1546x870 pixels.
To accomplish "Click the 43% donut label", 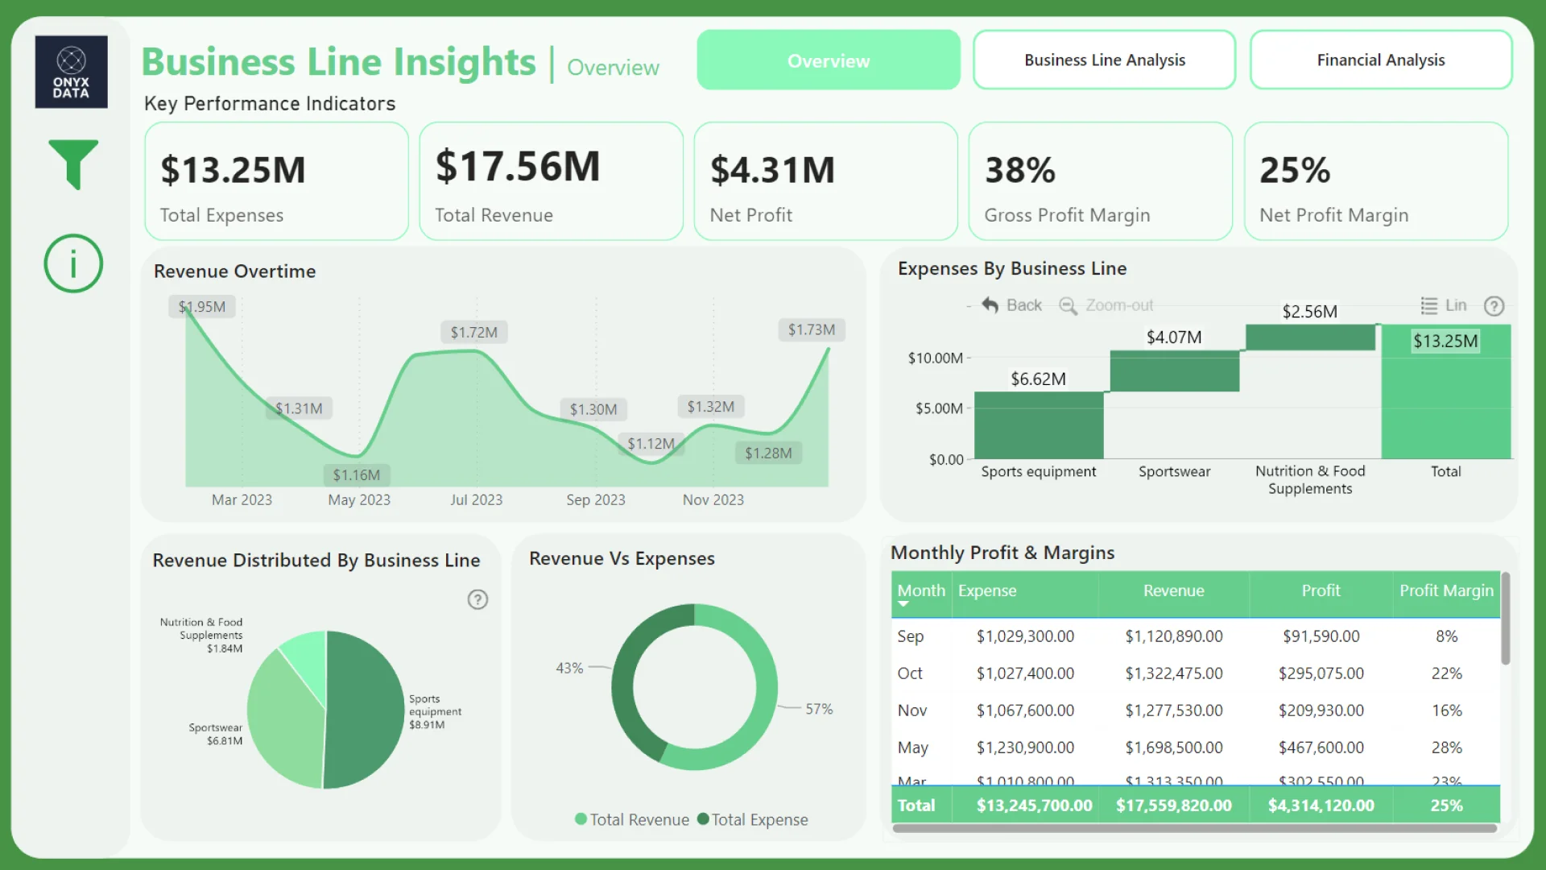I will [569, 668].
